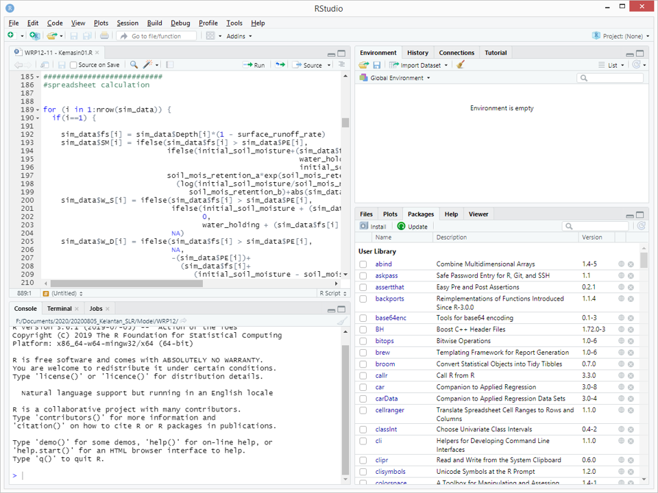Open the (Untitled) section navigator dropdown
The image size is (658, 493).
[x=63, y=294]
